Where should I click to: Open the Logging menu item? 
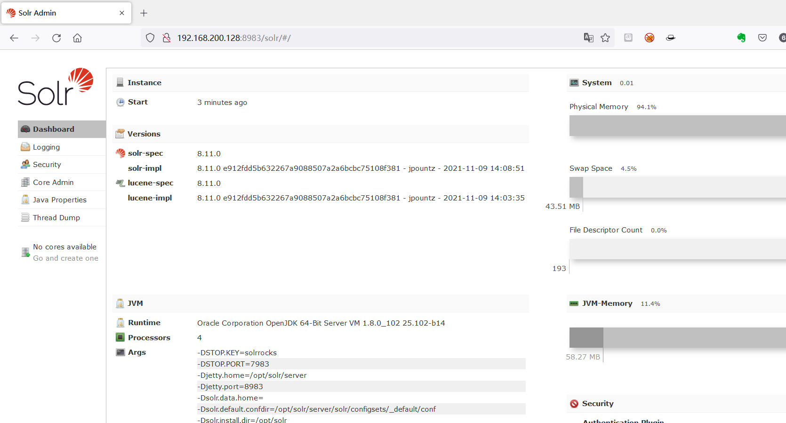[62, 147]
